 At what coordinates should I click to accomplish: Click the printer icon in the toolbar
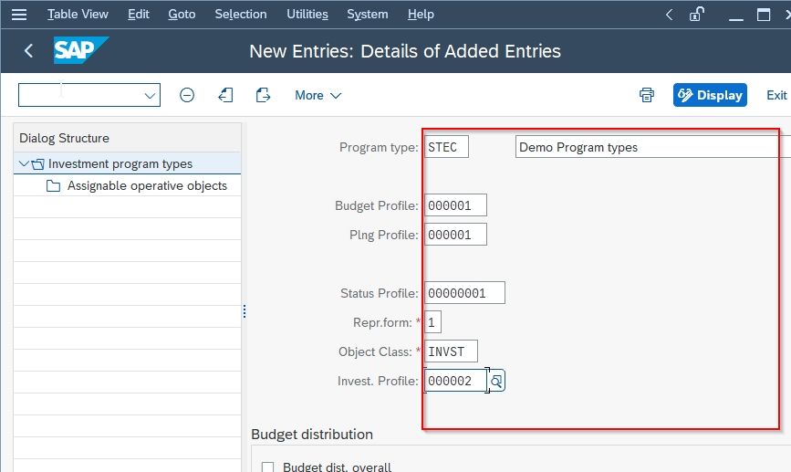click(647, 95)
